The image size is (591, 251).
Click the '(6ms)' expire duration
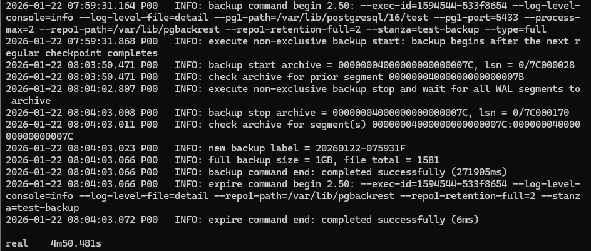[x=452, y=219]
